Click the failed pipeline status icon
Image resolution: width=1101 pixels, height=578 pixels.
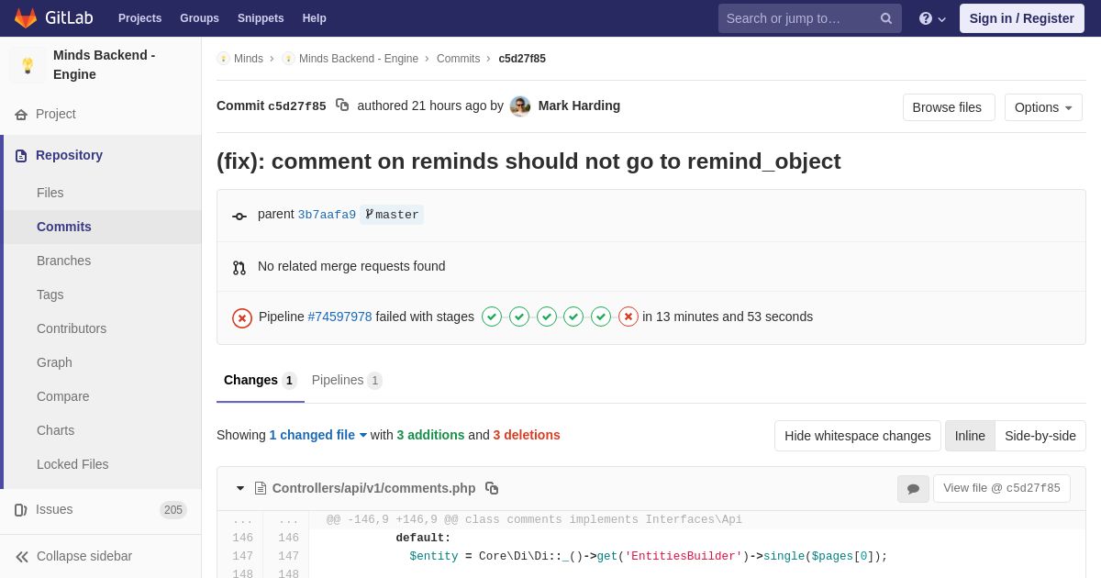click(242, 317)
